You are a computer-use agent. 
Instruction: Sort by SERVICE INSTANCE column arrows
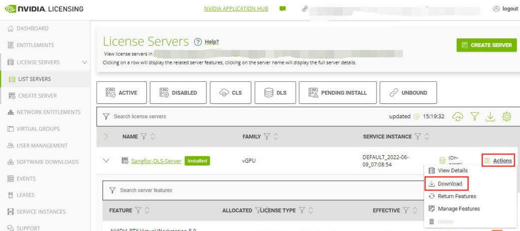[427, 137]
